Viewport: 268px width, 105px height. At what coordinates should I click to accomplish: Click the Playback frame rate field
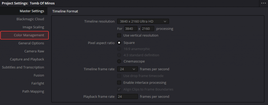[127, 96]
